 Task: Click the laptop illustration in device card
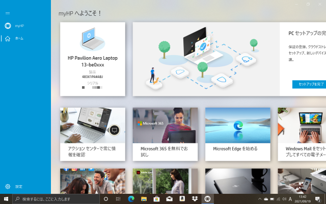(93, 39)
